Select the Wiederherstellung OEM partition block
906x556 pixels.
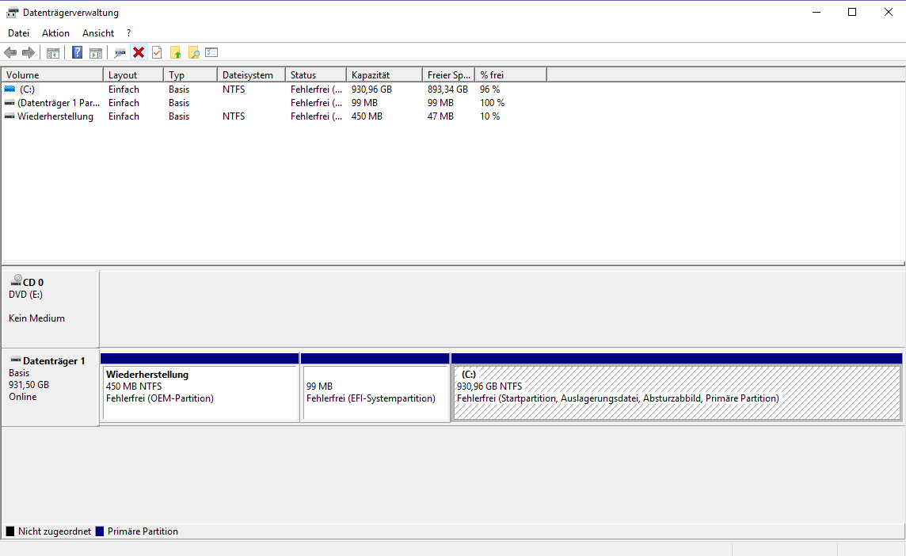[x=200, y=387]
